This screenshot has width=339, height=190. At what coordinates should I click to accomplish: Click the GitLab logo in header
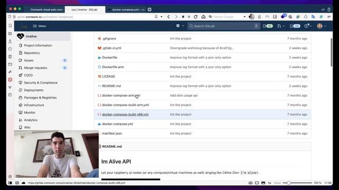22,26
